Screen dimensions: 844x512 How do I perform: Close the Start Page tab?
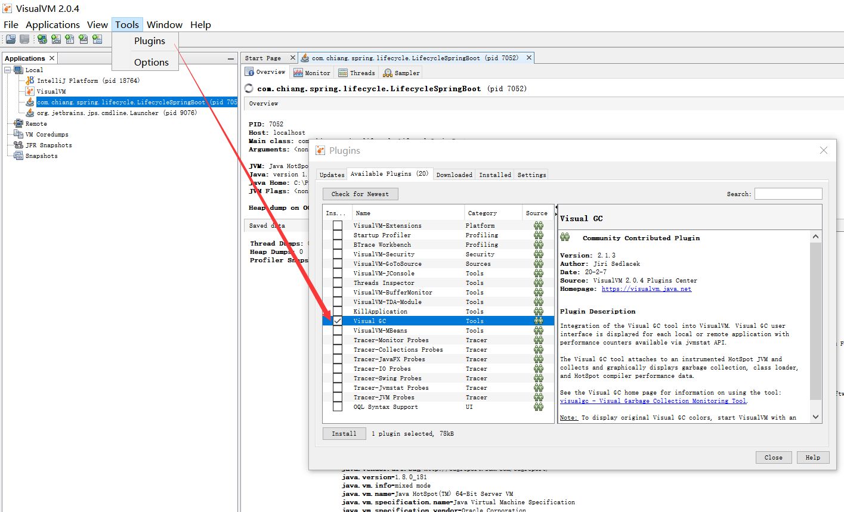[292, 58]
